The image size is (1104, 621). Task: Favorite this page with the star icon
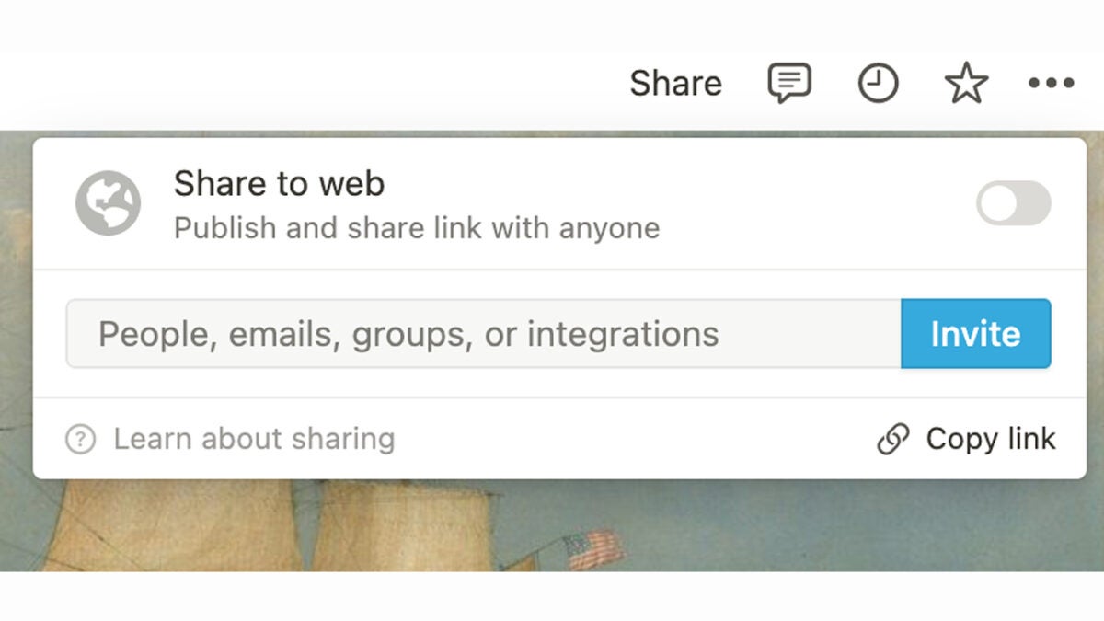click(966, 84)
